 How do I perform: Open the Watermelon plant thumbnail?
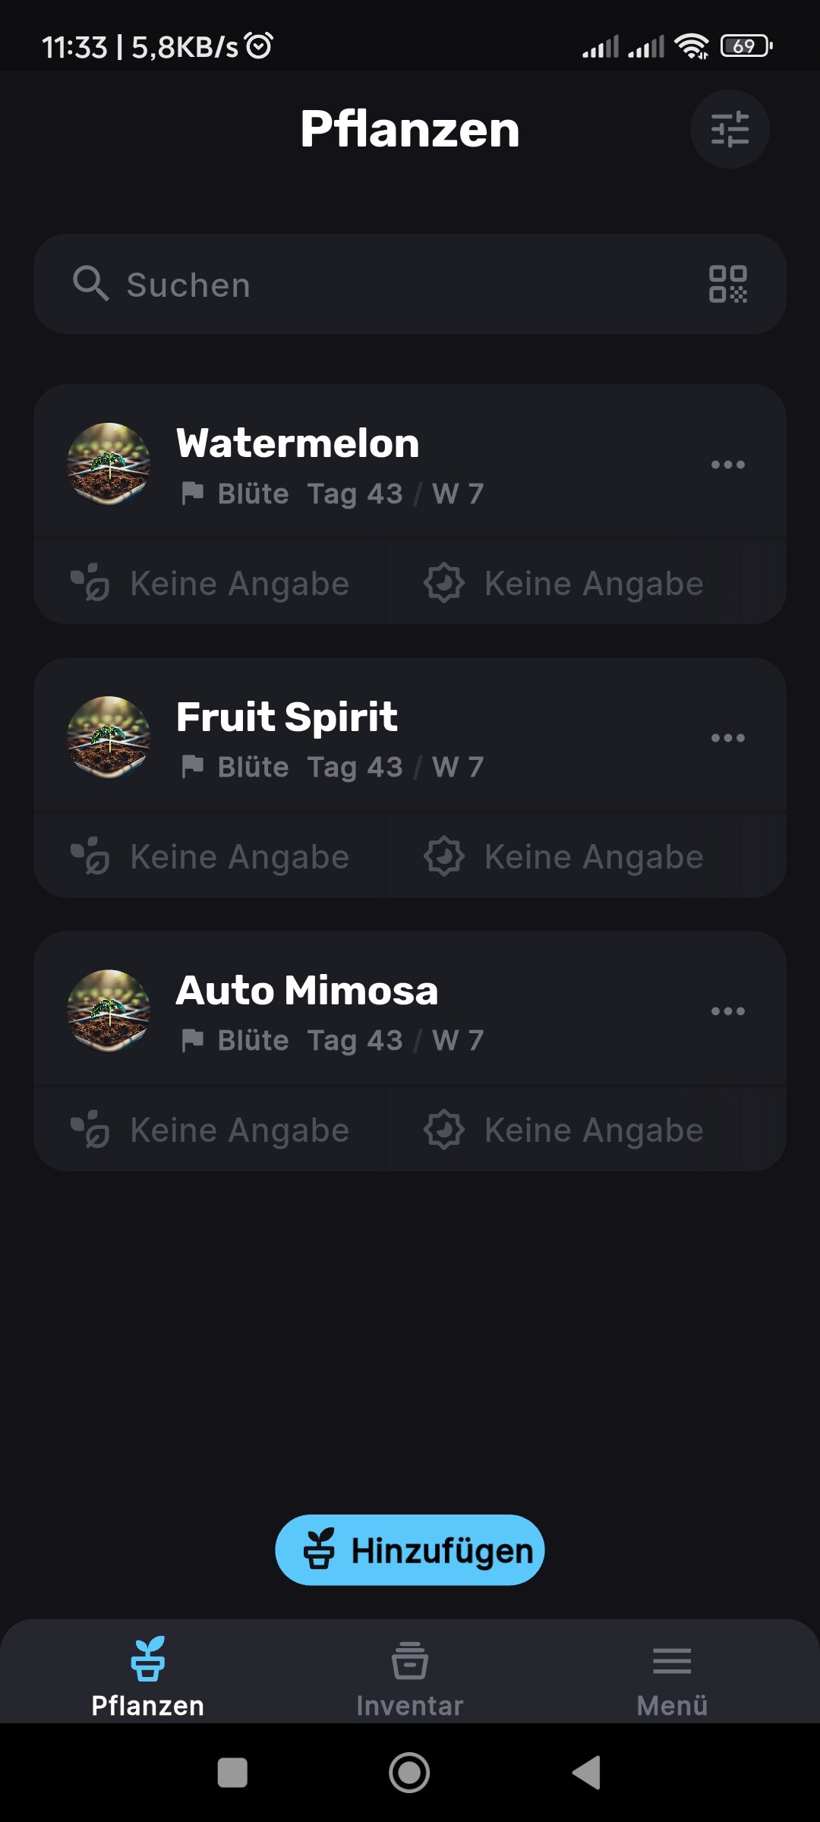point(109,464)
